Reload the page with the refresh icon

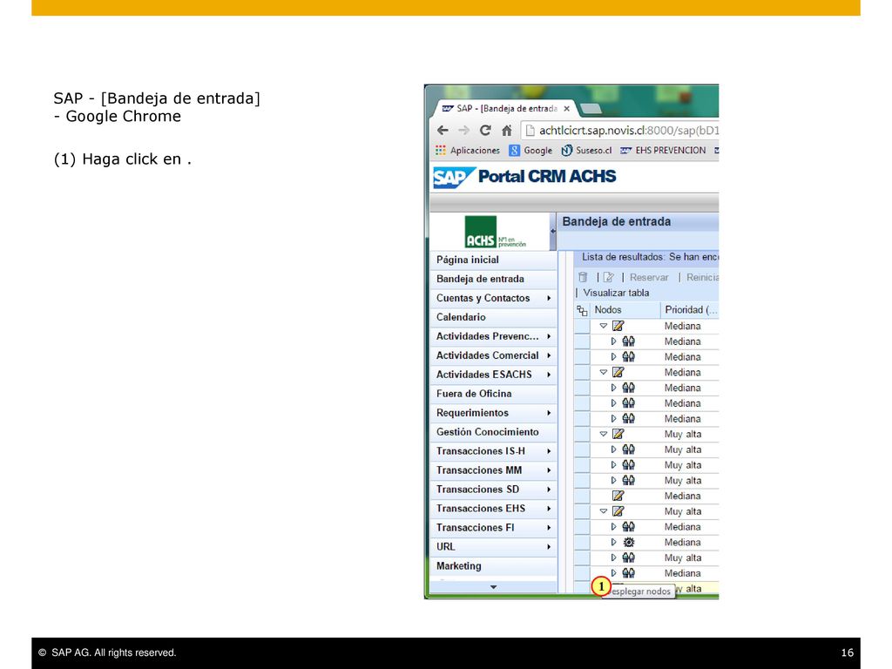pyautogui.click(x=485, y=131)
